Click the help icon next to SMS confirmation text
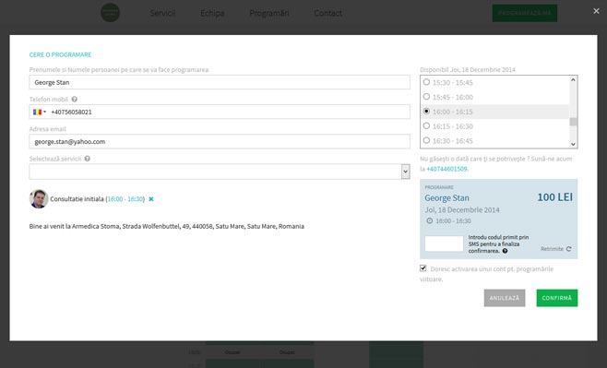 505,251
